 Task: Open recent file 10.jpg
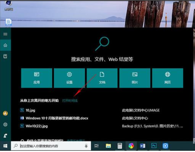tap(30, 110)
